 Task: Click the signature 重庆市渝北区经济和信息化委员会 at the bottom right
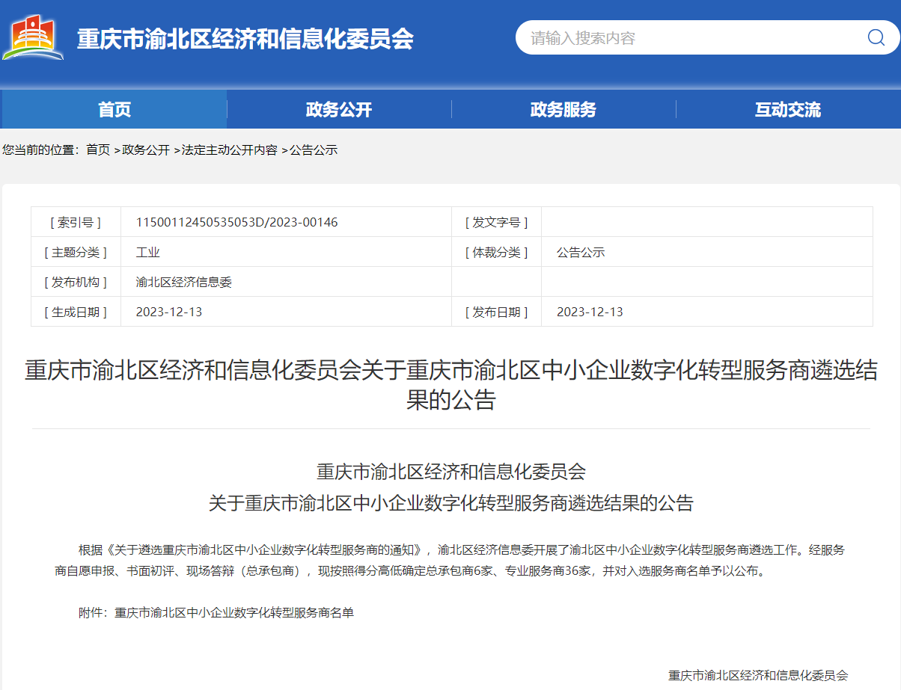coord(758,675)
